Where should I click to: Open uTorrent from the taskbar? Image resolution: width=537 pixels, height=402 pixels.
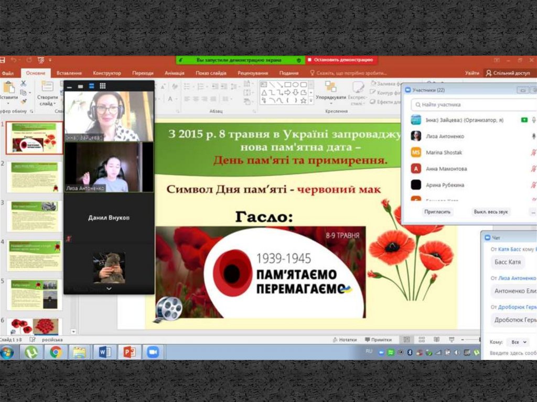tap(32, 352)
